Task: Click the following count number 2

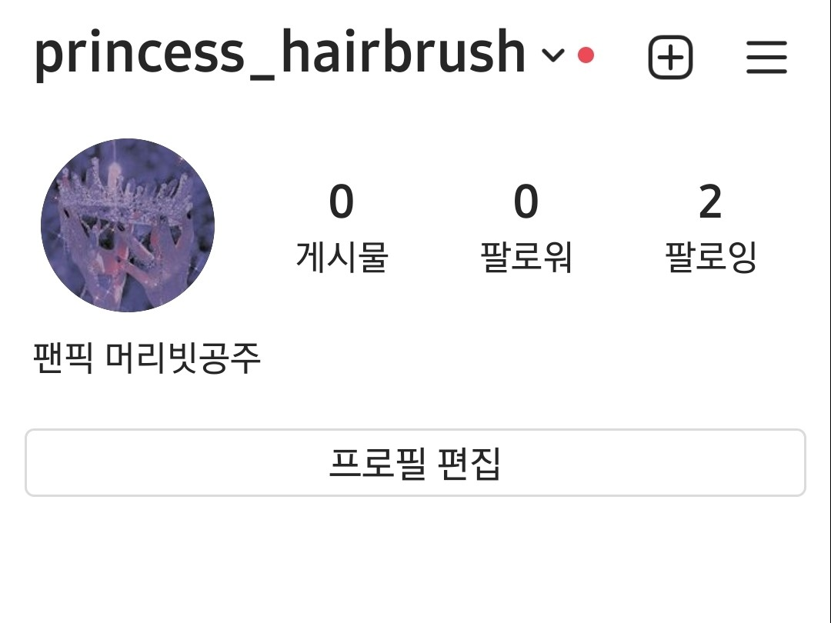Action: pyautogui.click(x=710, y=202)
